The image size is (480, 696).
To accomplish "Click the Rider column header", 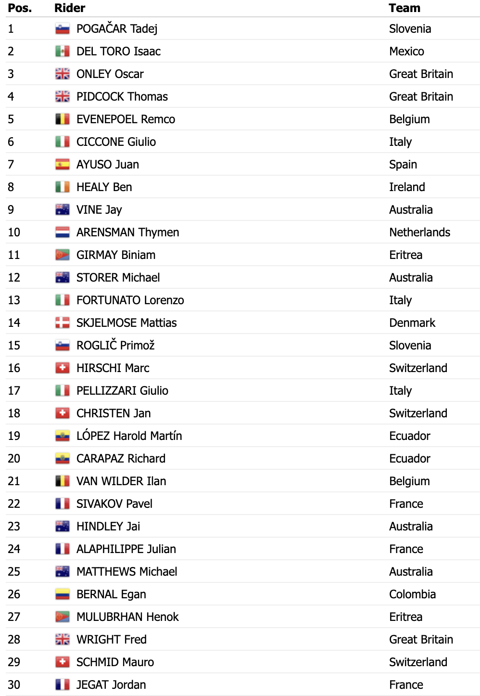I will click(70, 8).
